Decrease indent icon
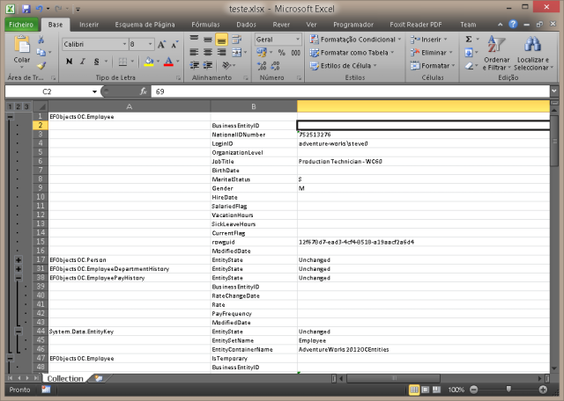Screen dimensions: 564x401 (194, 65)
